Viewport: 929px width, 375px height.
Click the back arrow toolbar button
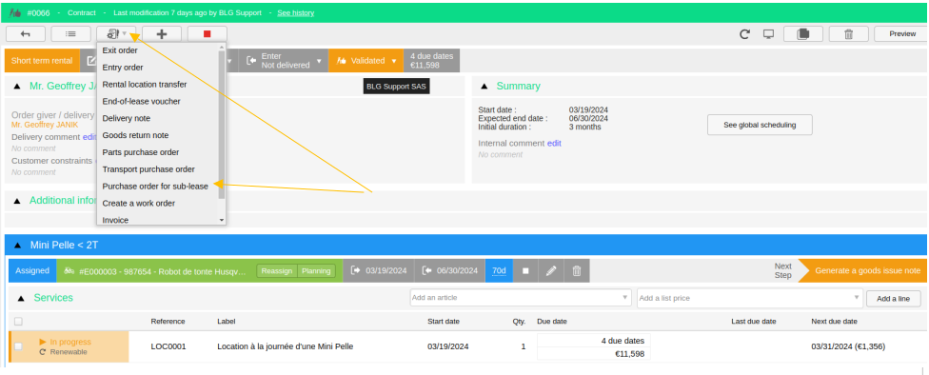tap(26, 33)
